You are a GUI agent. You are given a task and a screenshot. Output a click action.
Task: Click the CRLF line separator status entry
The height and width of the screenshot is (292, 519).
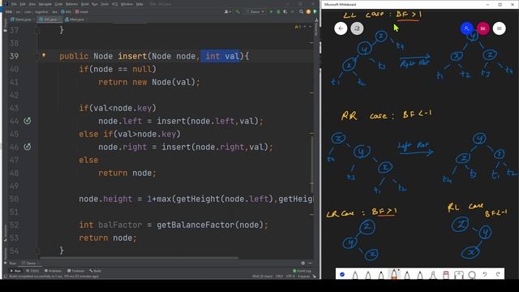(279, 276)
